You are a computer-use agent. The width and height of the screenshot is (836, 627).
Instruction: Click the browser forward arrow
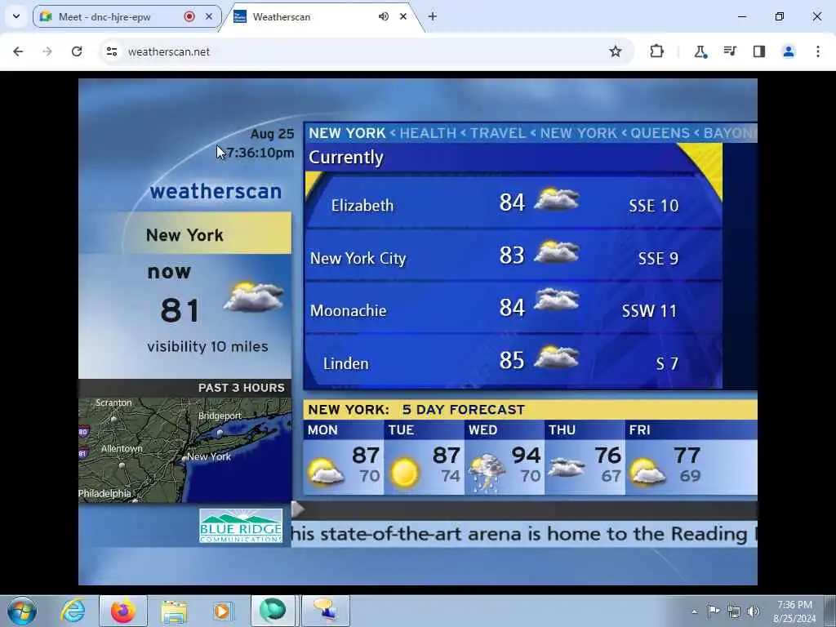[x=47, y=51]
